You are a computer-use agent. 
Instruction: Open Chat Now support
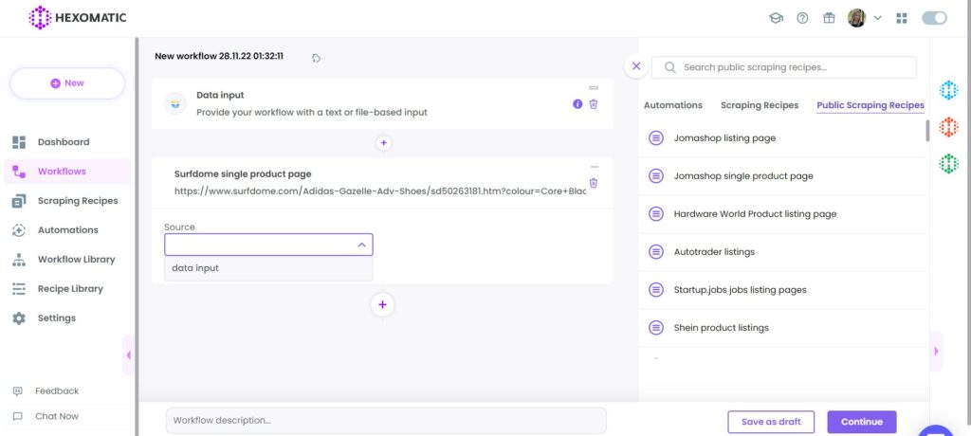click(57, 416)
